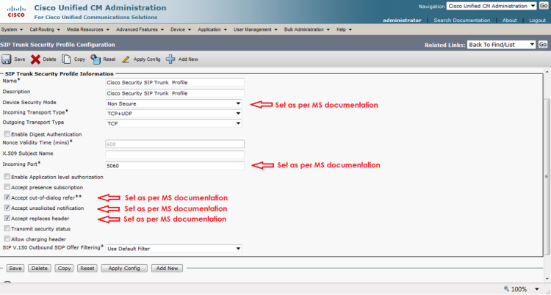
Task: Click the red Delete X icon
Action: point(35,59)
